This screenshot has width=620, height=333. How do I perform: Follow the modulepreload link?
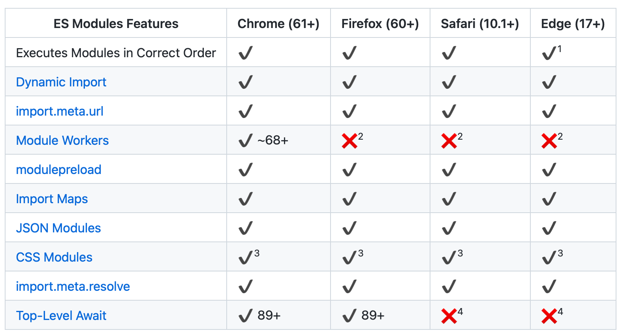coord(58,170)
